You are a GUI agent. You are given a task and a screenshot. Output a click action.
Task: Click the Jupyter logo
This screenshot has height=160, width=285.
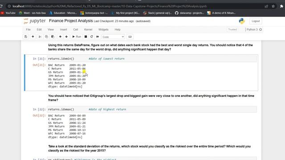click(x=35, y=21)
